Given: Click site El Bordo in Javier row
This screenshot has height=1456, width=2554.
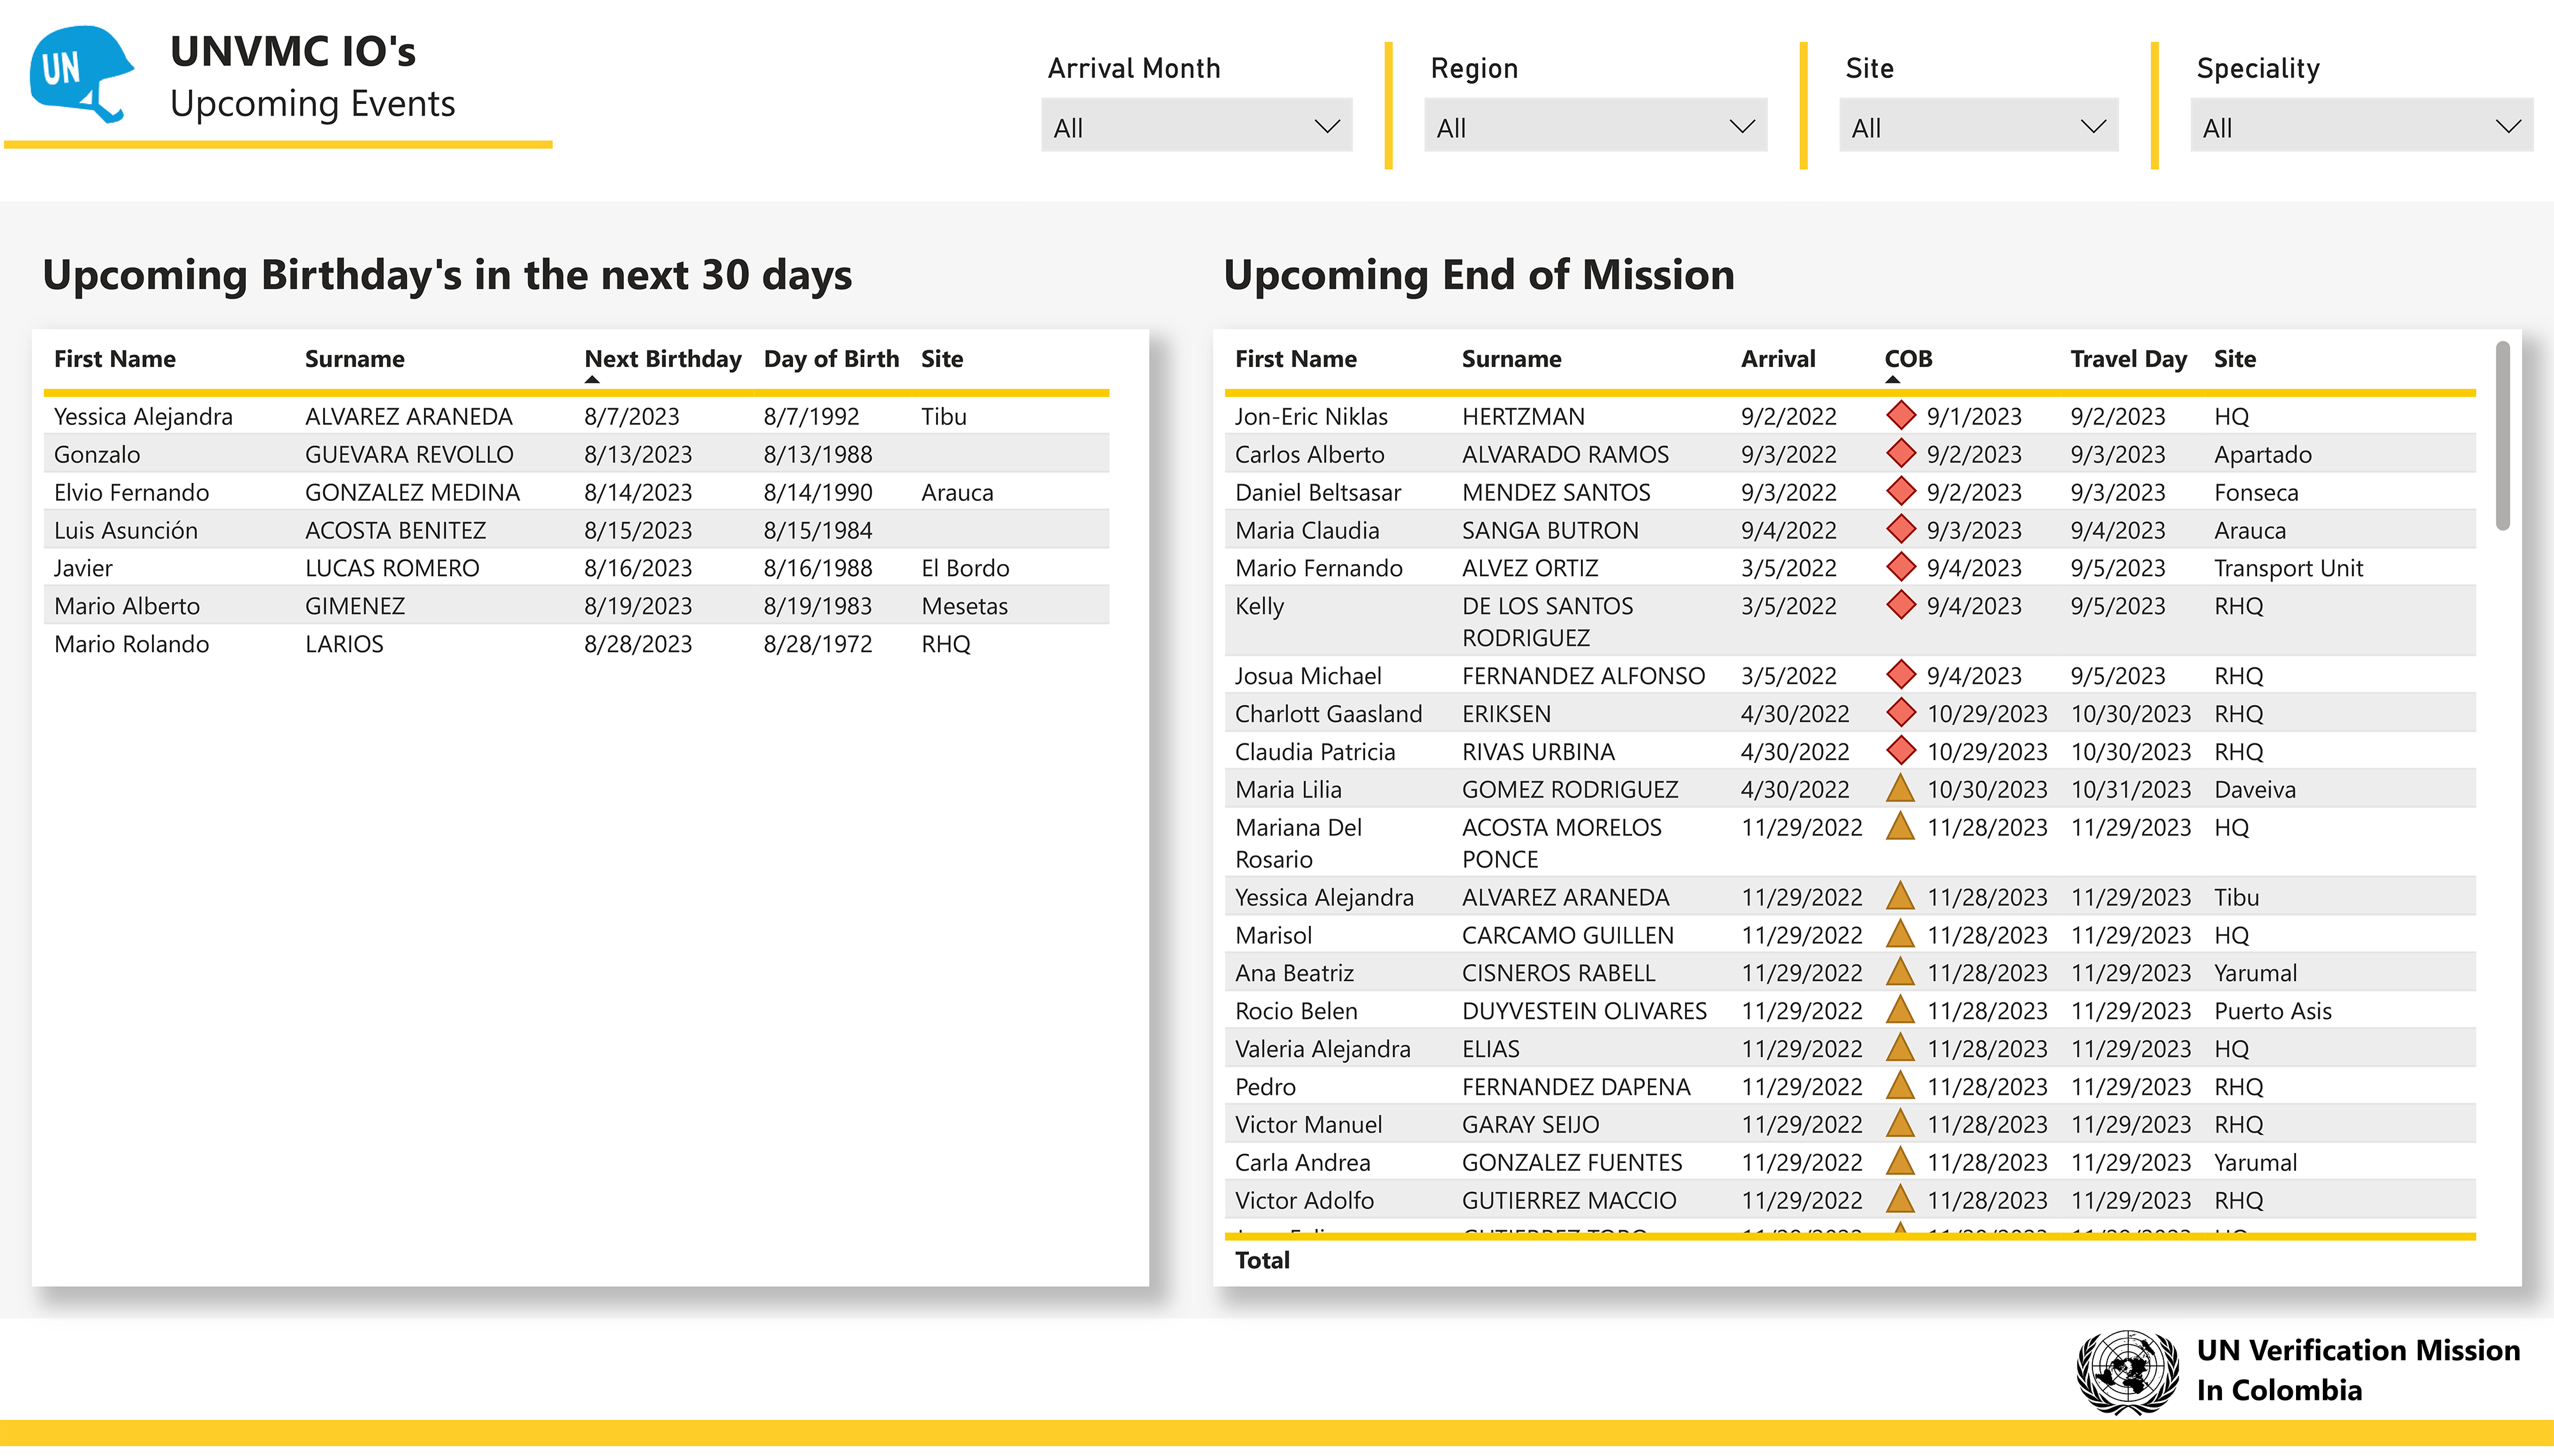Looking at the screenshot, I should [x=965, y=568].
